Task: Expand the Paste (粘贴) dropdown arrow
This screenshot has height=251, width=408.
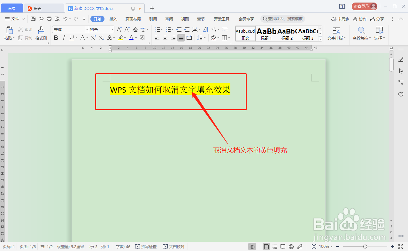Action: pos(14,38)
